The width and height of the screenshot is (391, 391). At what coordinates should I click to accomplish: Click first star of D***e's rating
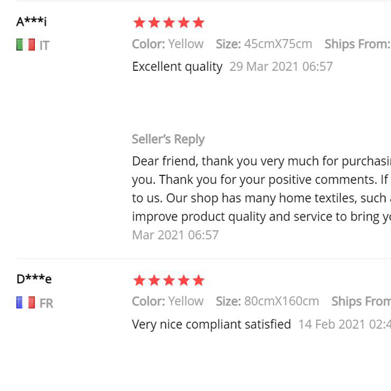(x=139, y=280)
